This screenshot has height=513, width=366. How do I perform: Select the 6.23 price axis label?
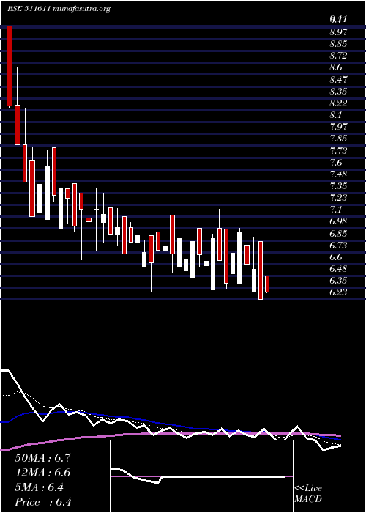(x=338, y=292)
